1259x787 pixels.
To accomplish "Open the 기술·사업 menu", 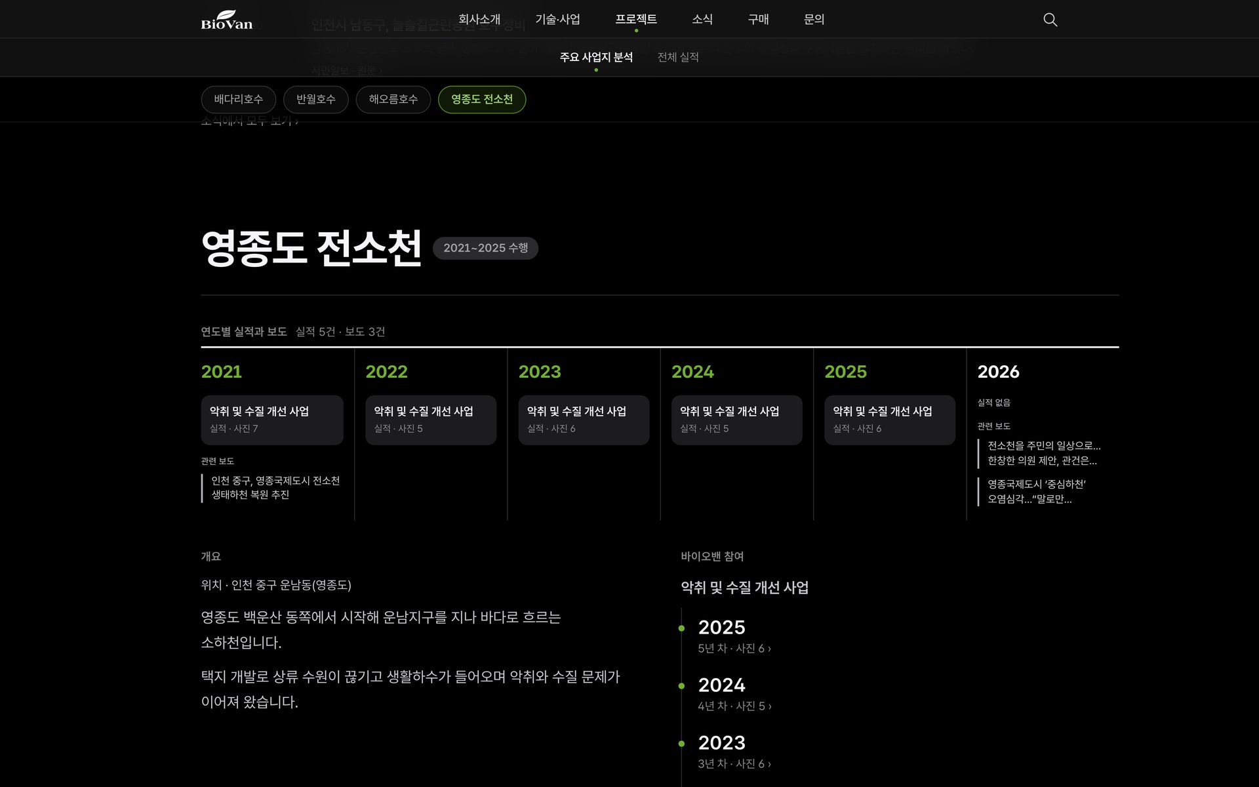I will (557, 20).
